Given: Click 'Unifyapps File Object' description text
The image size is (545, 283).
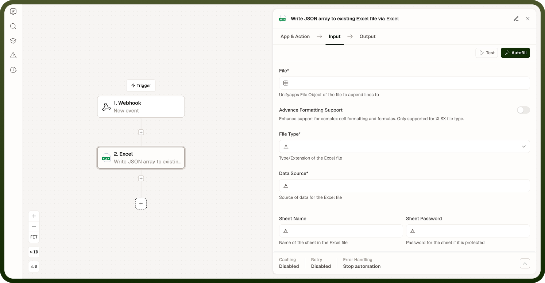Looking at the screenshot, I should pos(329,95).
